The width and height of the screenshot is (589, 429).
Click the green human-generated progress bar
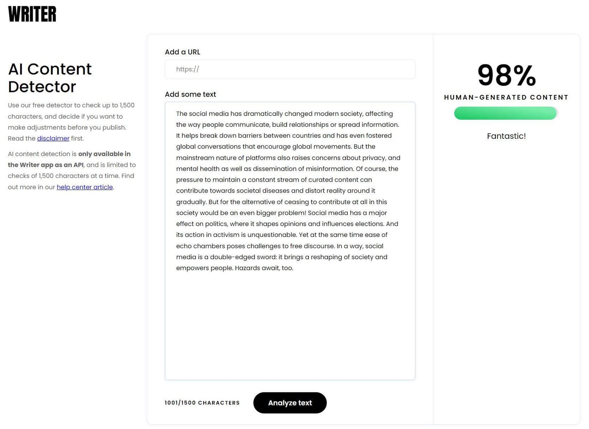(505, 113)
